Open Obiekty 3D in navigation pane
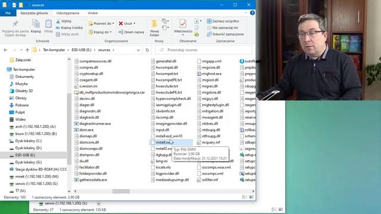The image size is (381, 214). [24, 91]
